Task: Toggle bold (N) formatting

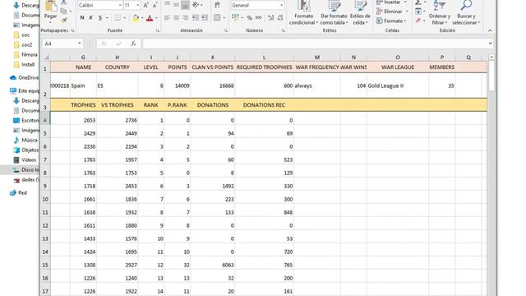Action: pos(82,18)
